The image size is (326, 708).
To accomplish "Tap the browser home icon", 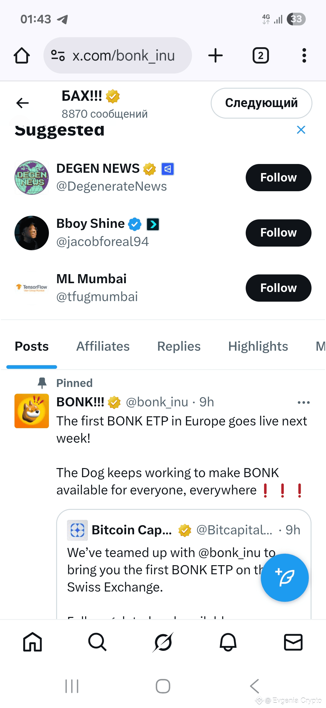I will point(22,56).
